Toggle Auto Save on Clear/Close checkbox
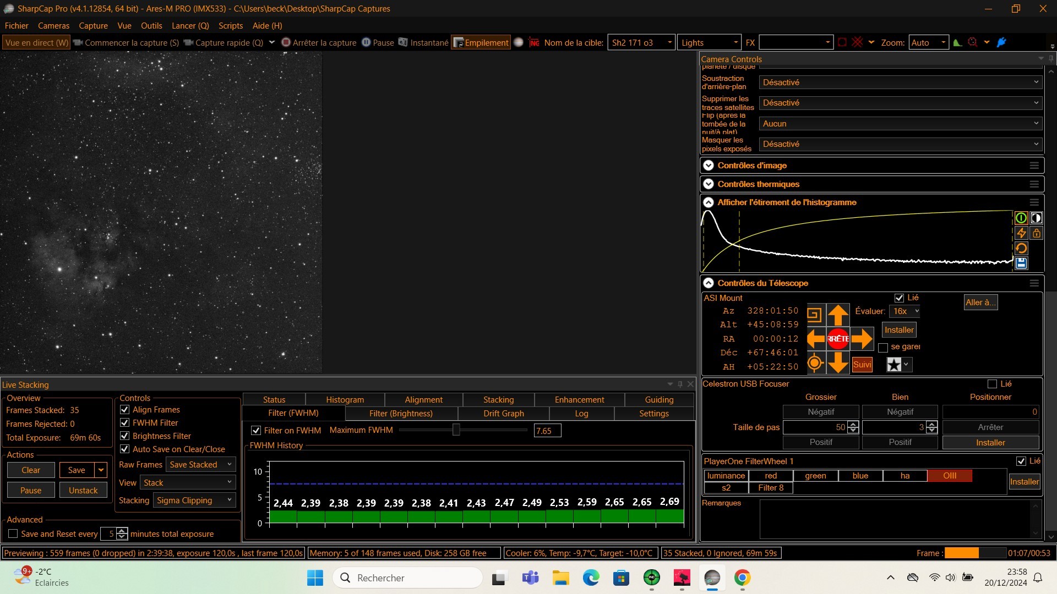 (124, 449)
